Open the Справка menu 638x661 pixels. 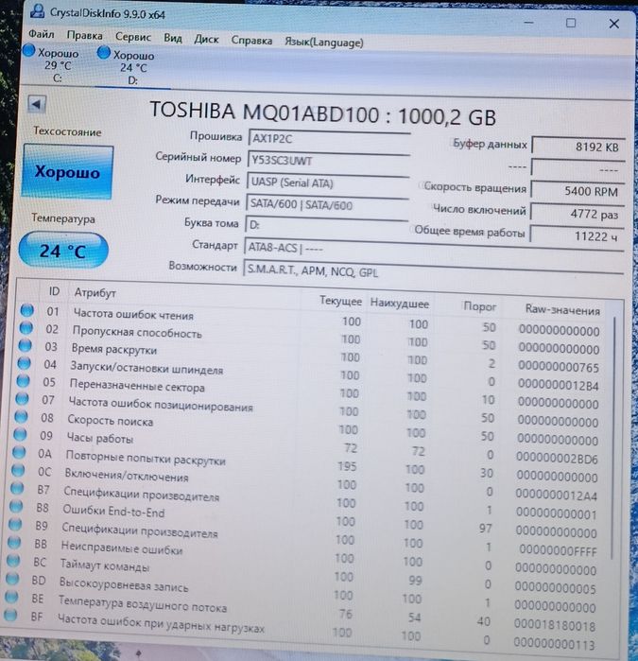tap(251, 41)
